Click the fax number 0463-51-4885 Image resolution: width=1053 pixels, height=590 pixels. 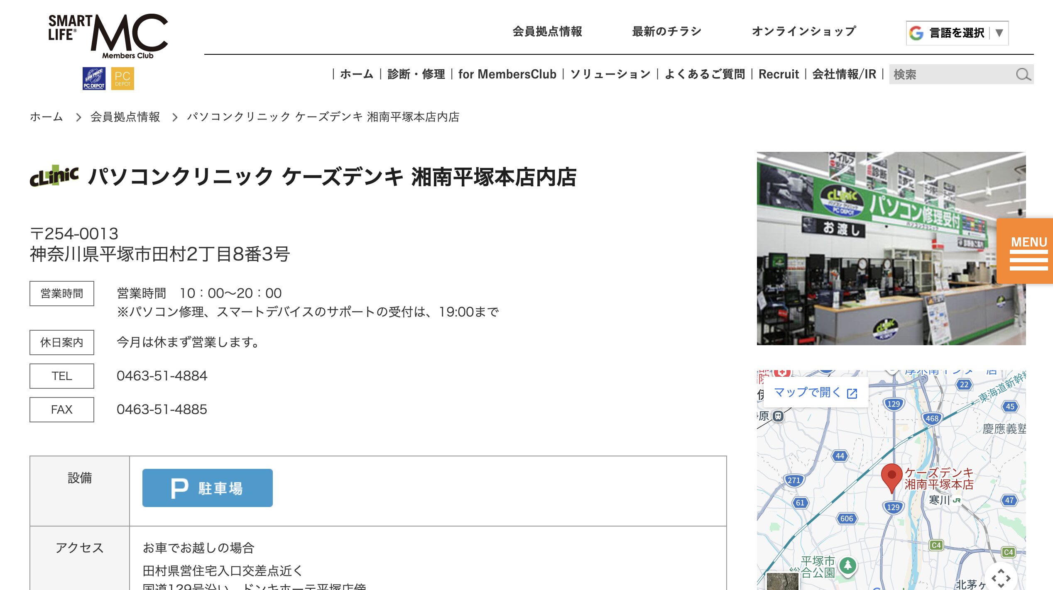[162, 410]
